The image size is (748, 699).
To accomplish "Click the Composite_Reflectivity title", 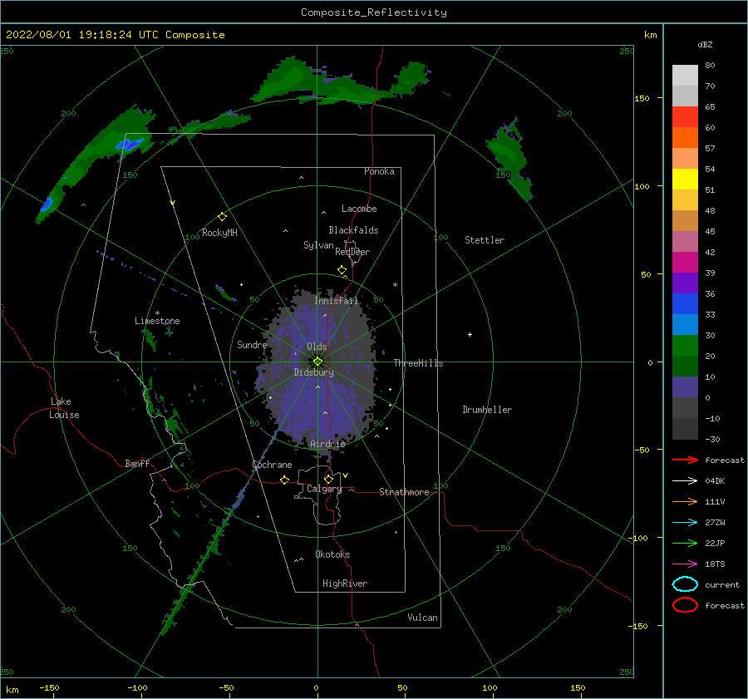I will pos(373,12).
